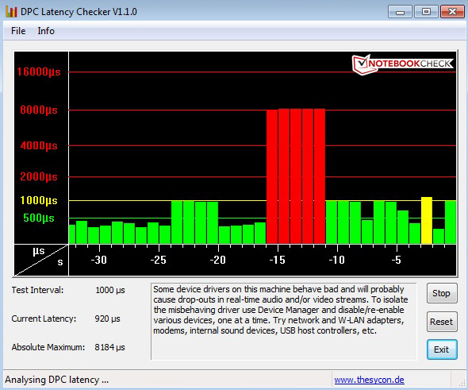Click the Stop button
Image resolution: width=468 pixels, height=390 pixels.
pyautogui.click(x=442, y=293)
